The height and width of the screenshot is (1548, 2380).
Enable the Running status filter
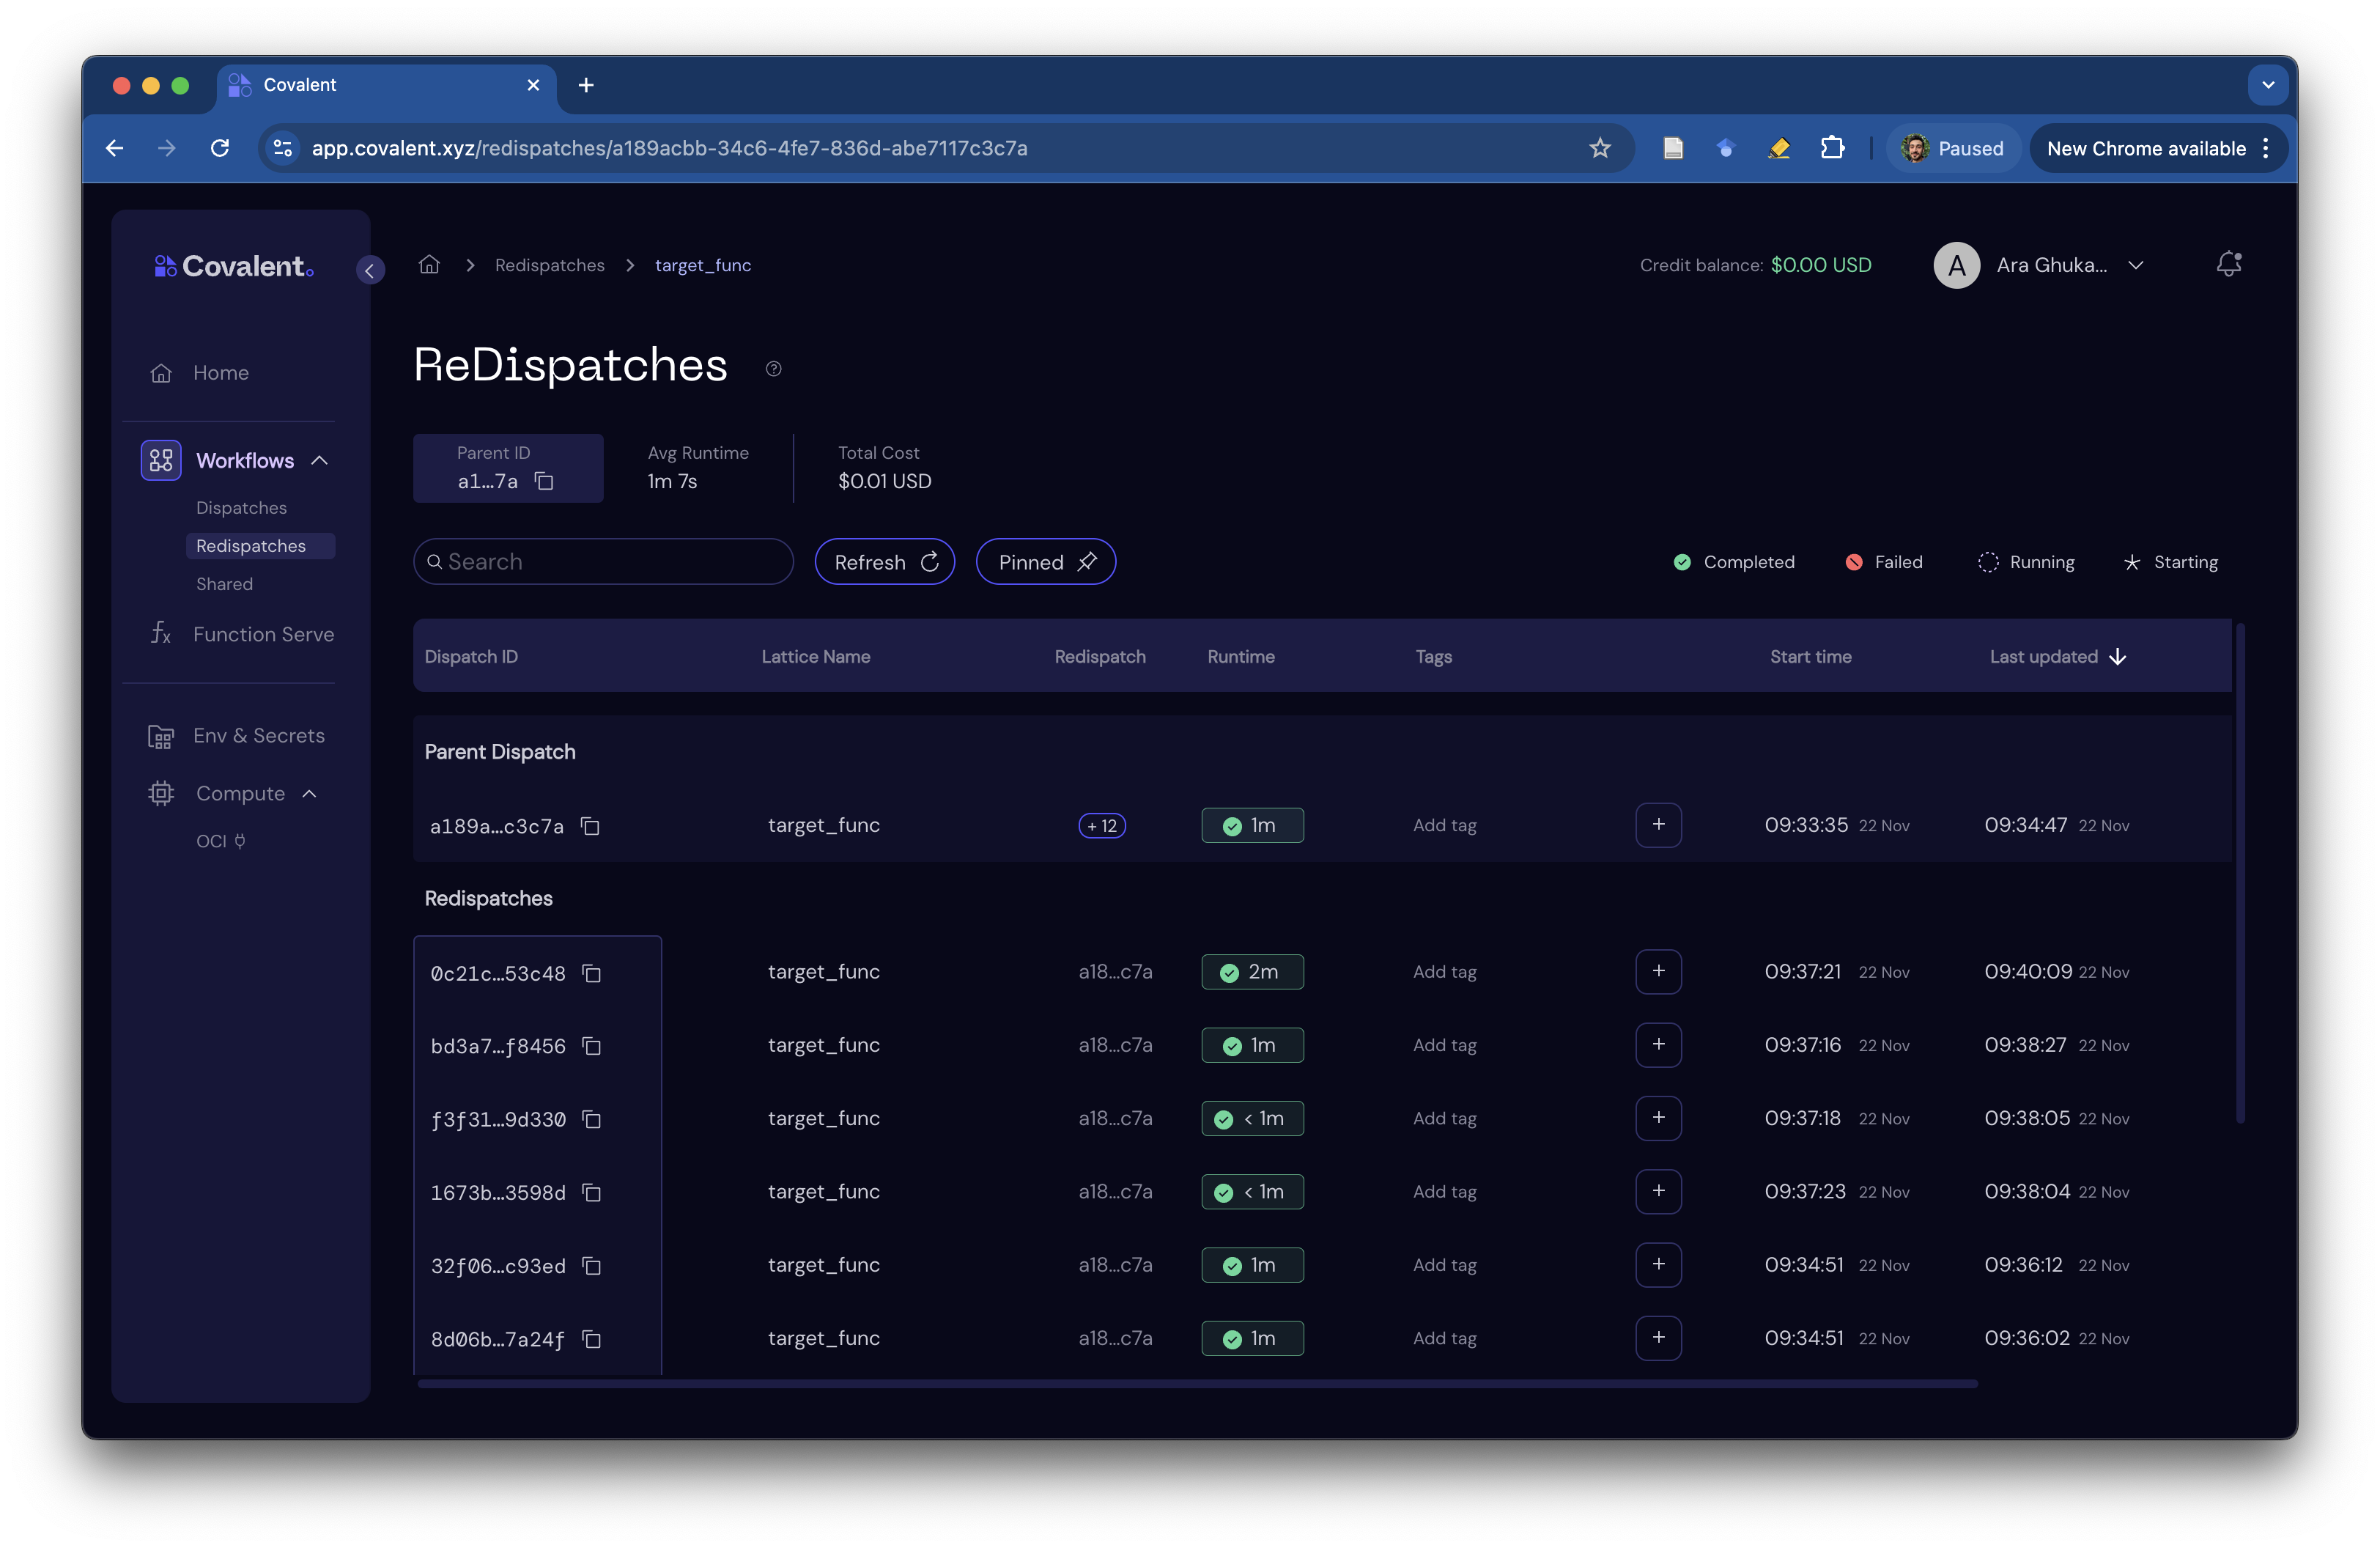point(2026,561)
